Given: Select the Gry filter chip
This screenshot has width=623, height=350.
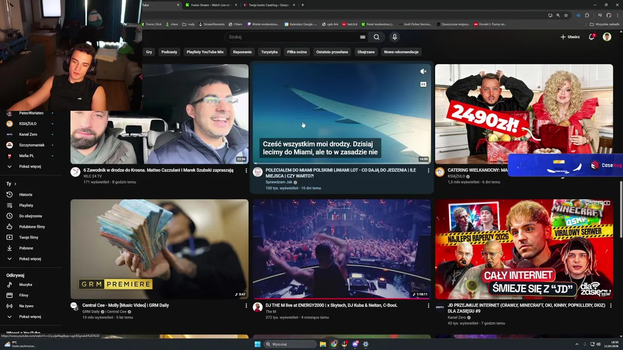Looking at the screenshot, I should click(149, 52).
